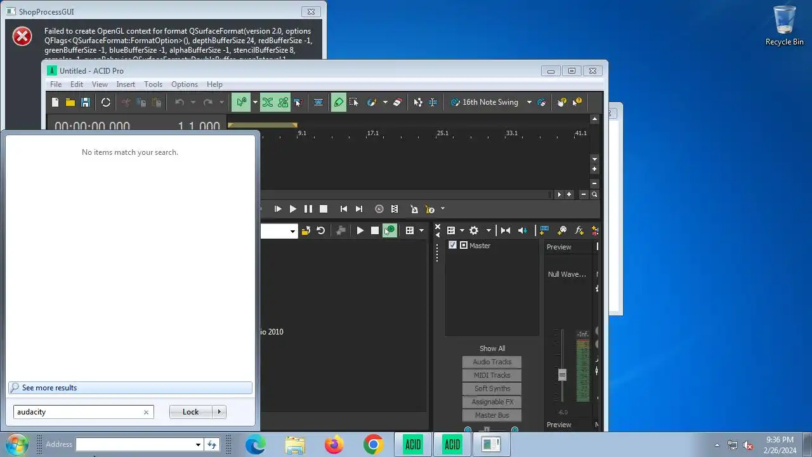Click the MIDI Tracks button in mixer
The image size is (812, 457).
click(492, 375)
